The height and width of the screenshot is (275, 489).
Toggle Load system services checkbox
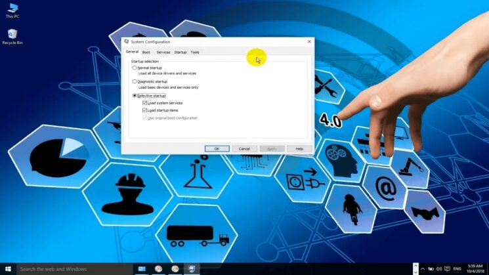coord(144,102)
